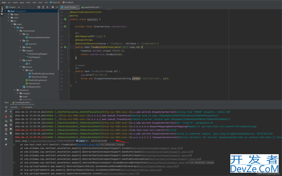The image size is (282, 176).
Task: Open the Actuator tab
Action: pyautogui.click(x=27, y=107)
